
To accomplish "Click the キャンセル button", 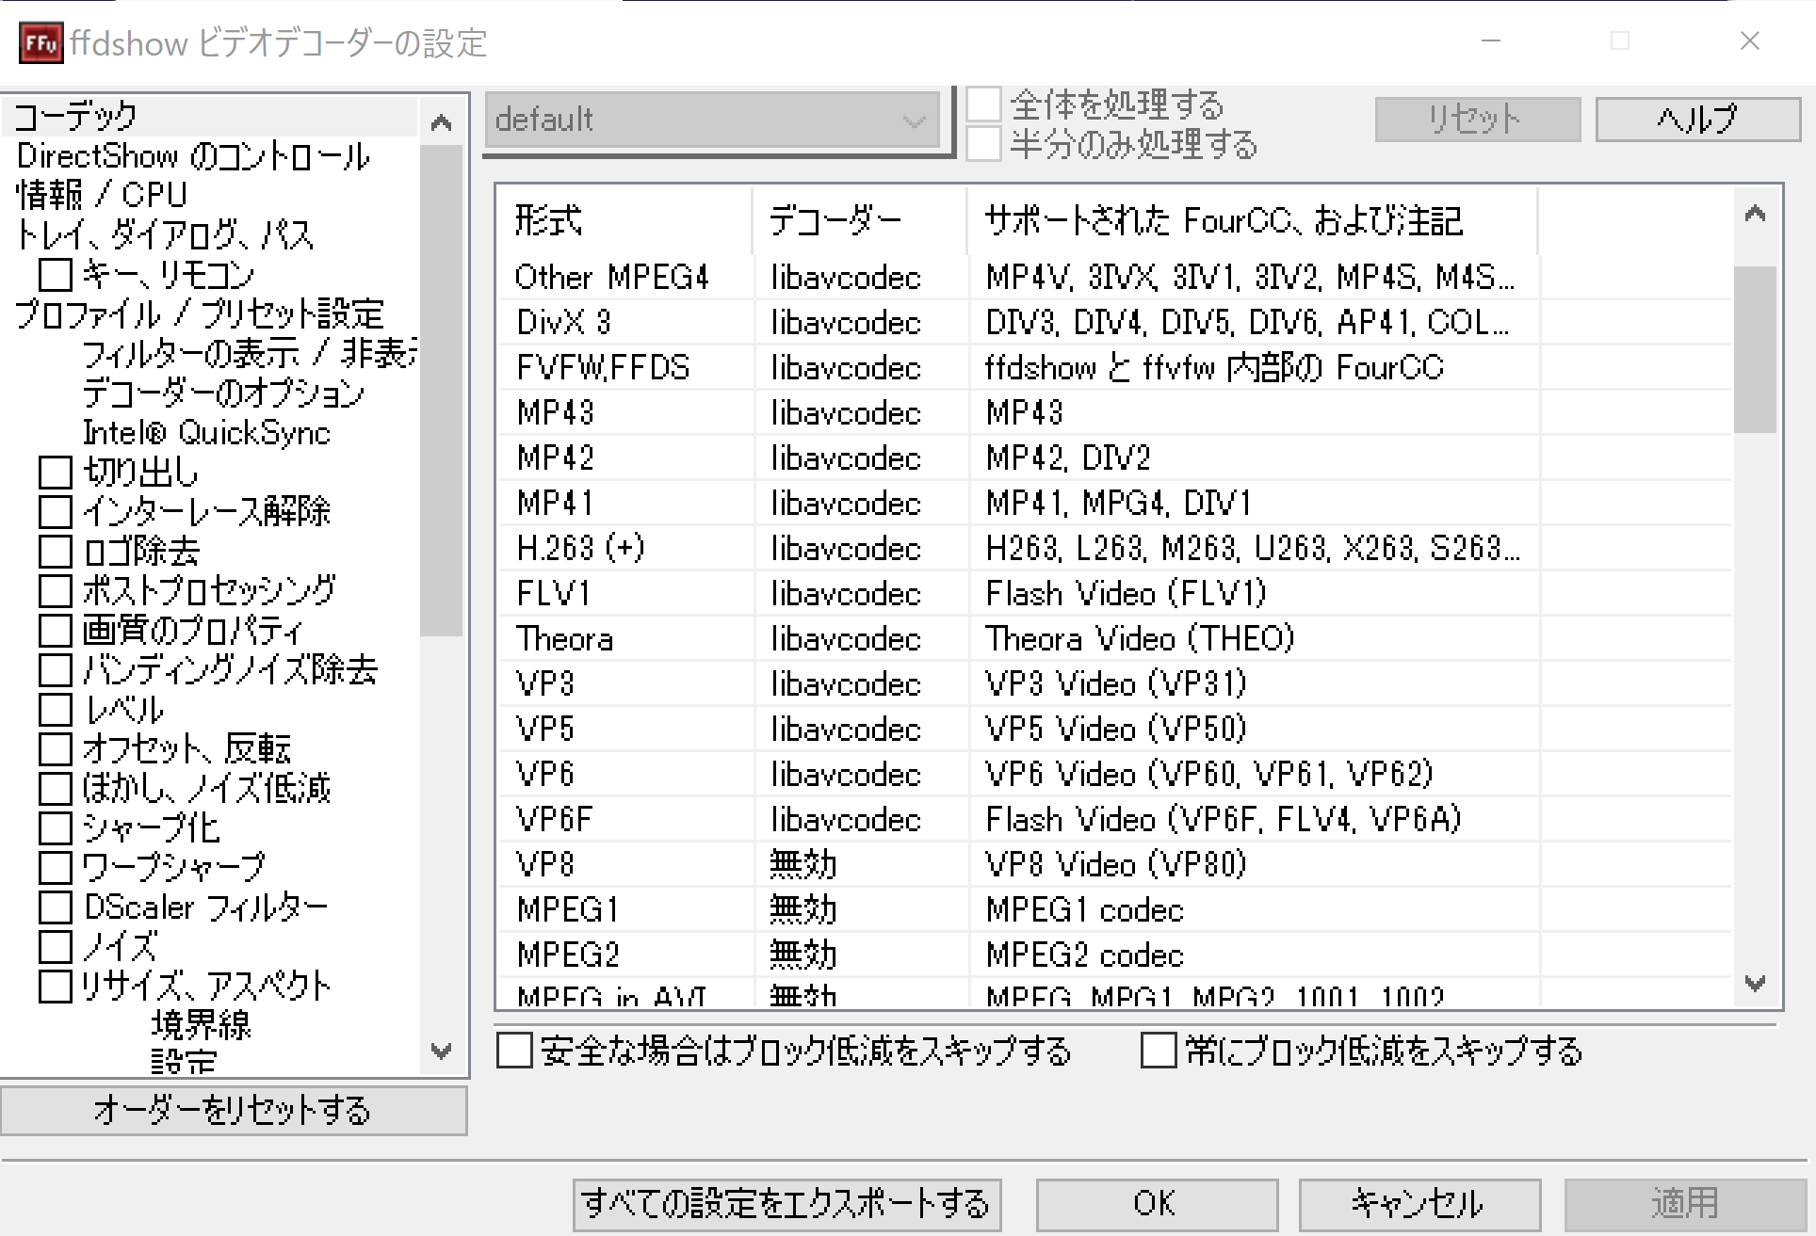I will (1419, 1205).
